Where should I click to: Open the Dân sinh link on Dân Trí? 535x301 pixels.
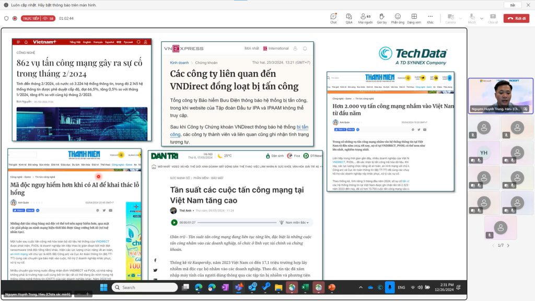click(275, 156)
